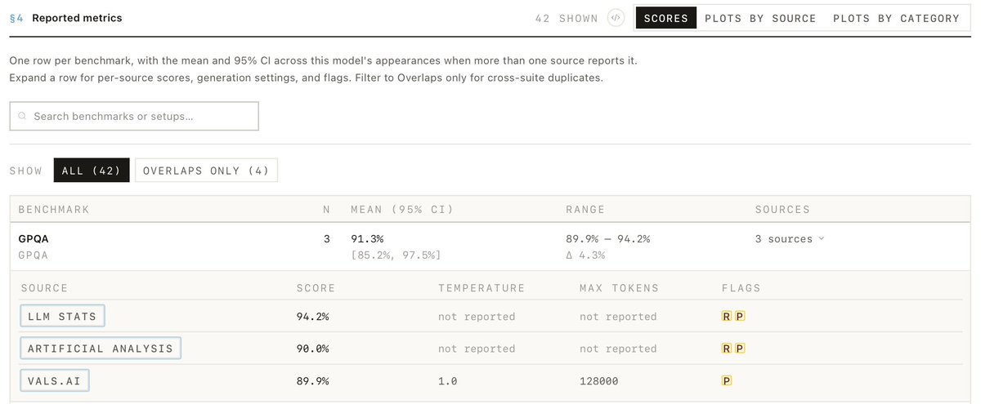Open the Vals.ai source link
Screen dimensions: 981x404
(x=55, y=380)
